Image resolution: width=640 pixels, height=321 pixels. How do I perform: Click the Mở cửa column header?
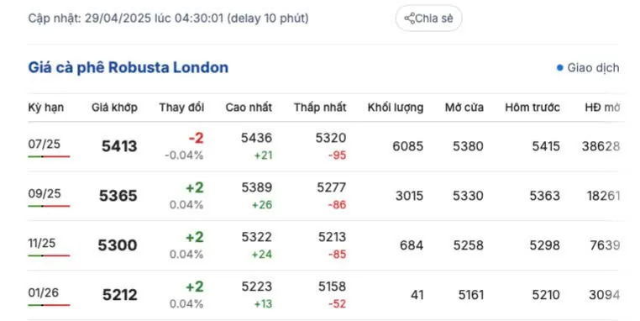(x=464, y=108)
